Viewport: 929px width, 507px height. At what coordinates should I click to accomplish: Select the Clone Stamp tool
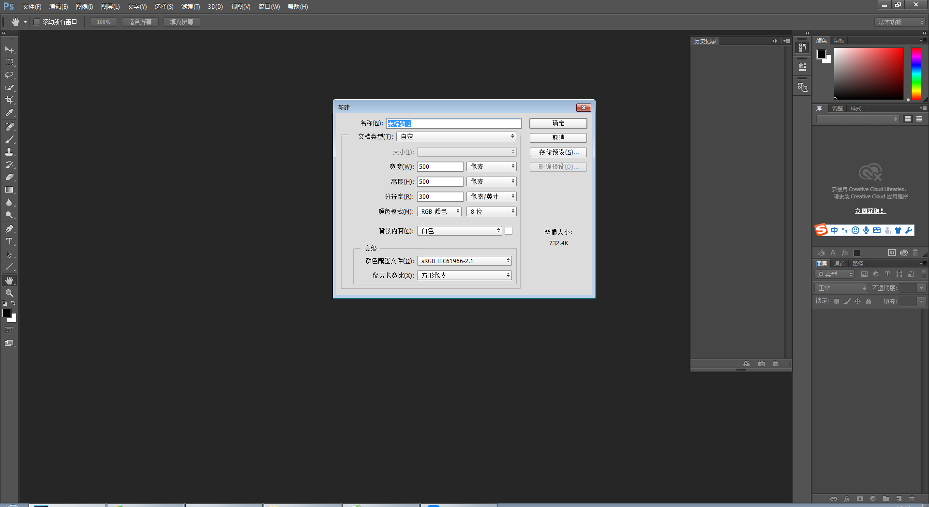(9, 152)
